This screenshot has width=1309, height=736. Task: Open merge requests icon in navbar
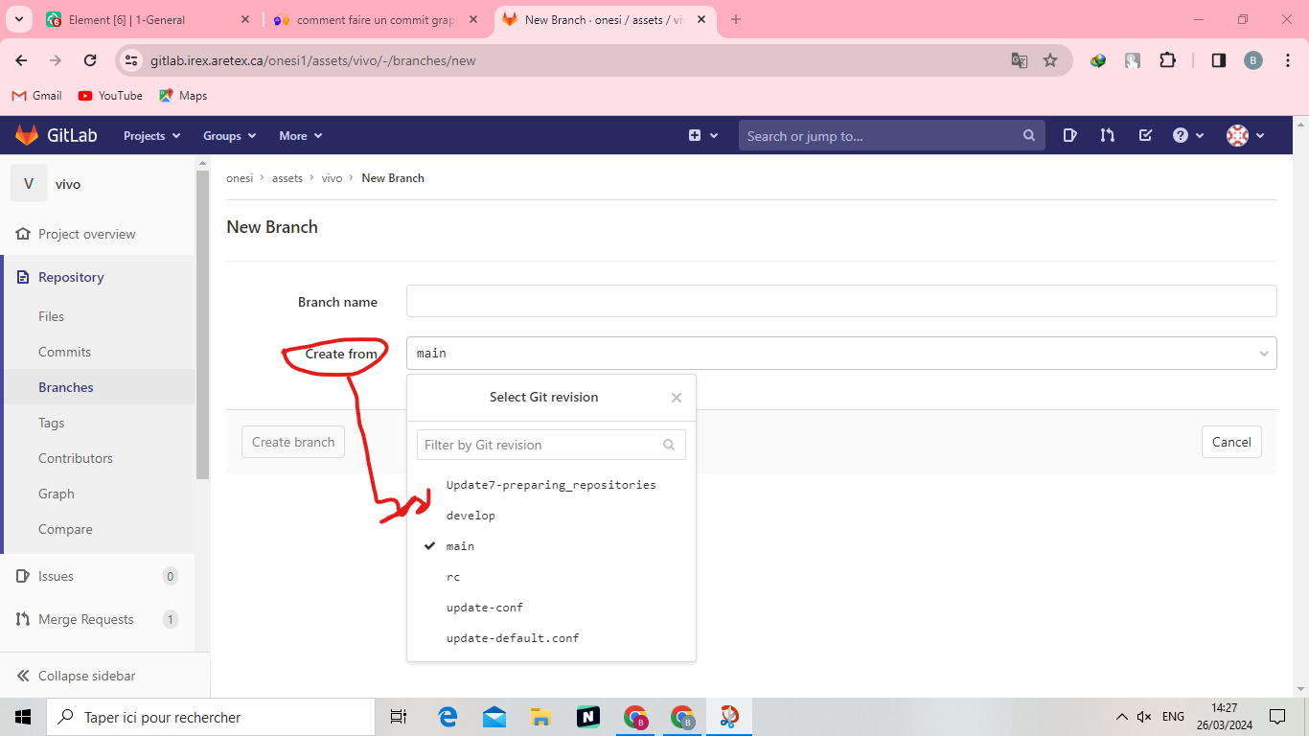tap(1108, 136)
